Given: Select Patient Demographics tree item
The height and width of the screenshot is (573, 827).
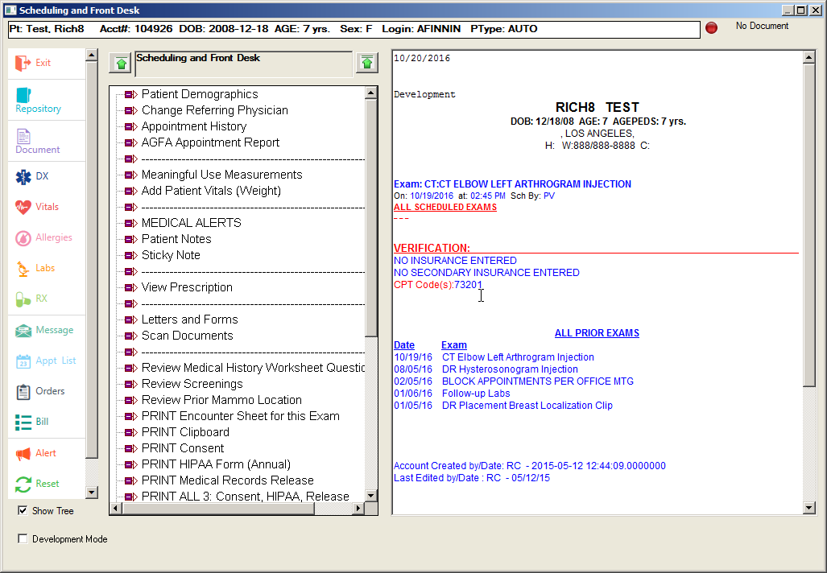Looking at the screenshot, I should [x=200, y=94].
